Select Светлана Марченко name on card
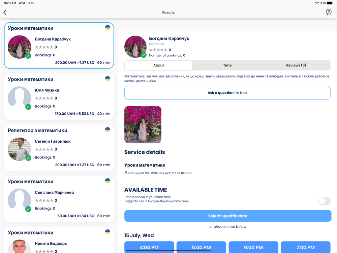337x253 pixels. click(x=54, y=193)
